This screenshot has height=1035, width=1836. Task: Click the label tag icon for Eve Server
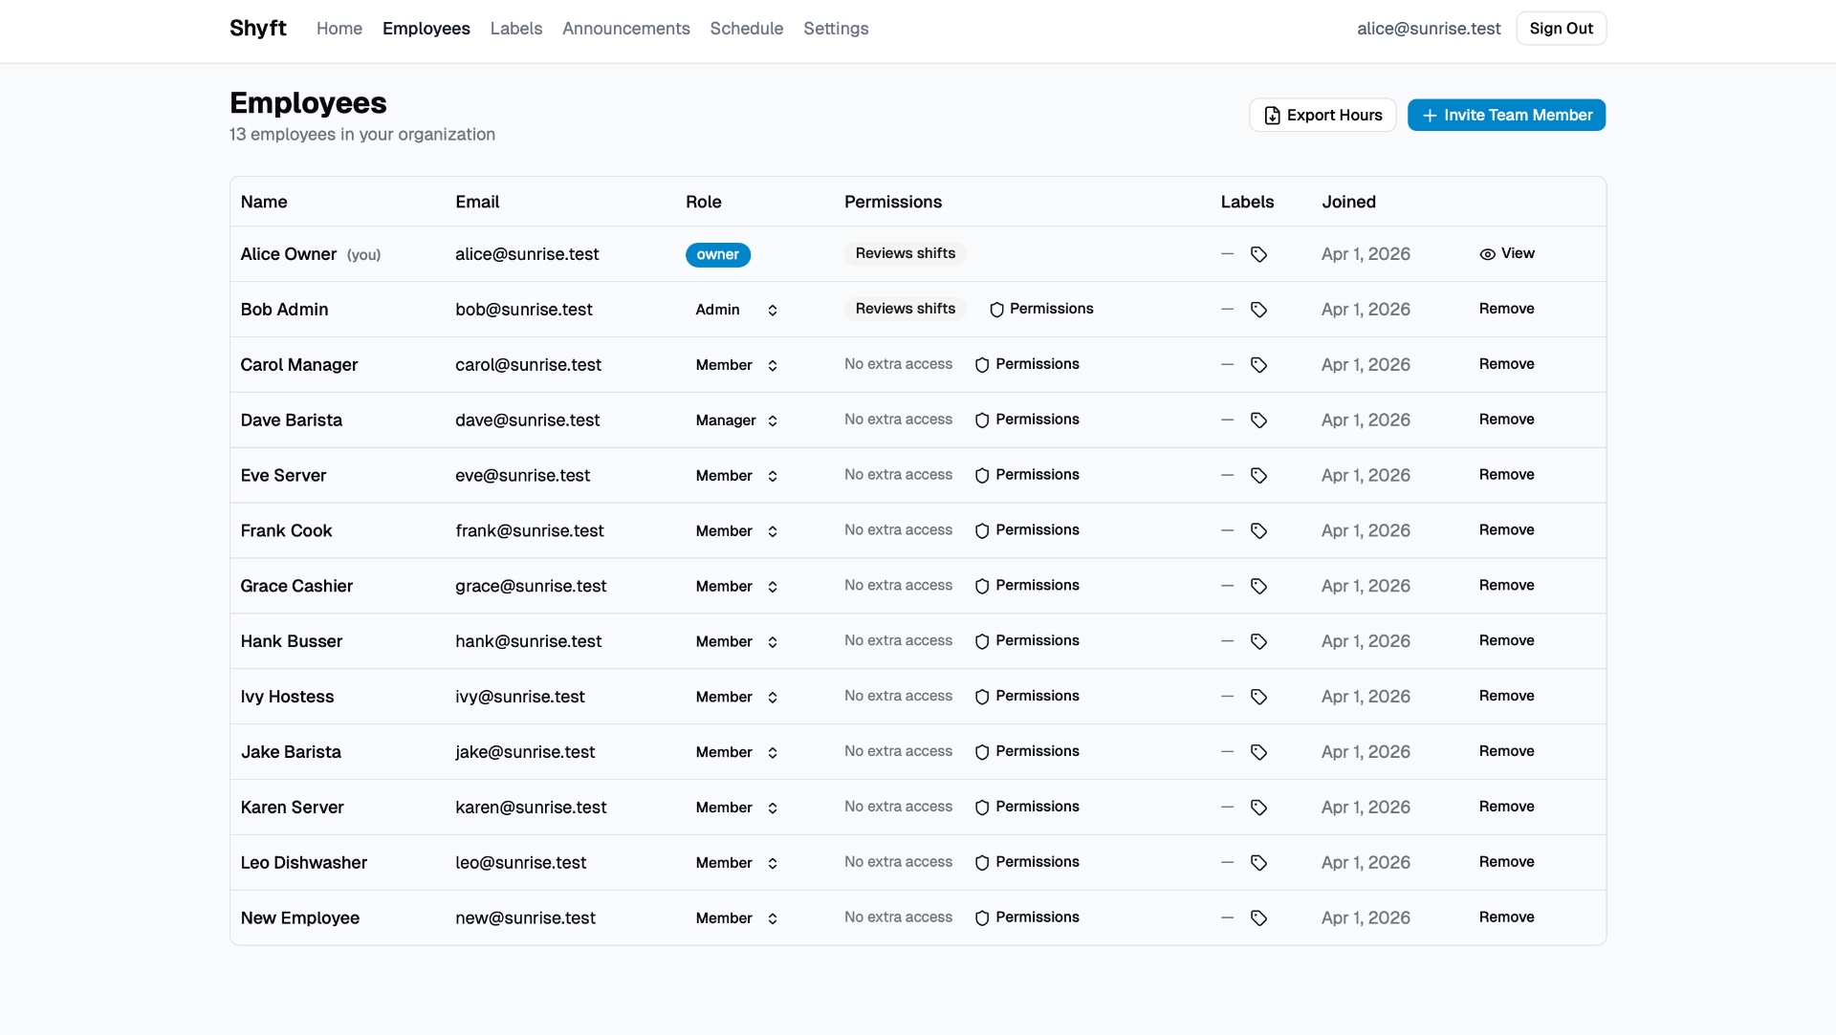pyautogui.click(x=1258, y=476)
